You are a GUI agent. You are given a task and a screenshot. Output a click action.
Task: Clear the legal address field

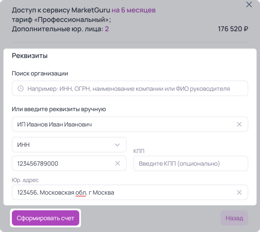(x=239, y=192)
